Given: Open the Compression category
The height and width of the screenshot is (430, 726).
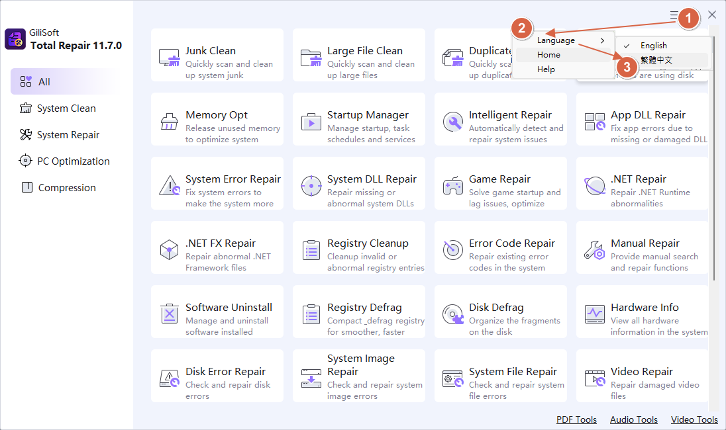Looking at the screenshot, I should (x=65, y=187).
